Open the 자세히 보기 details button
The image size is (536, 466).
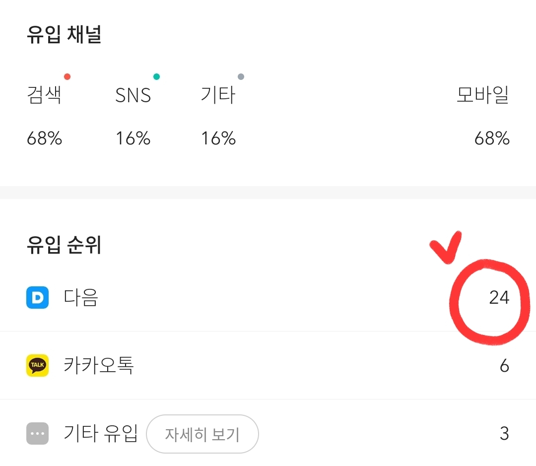tap(202, 434)
